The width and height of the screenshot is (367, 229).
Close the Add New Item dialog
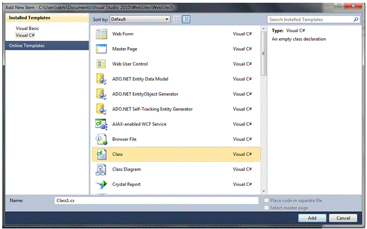point(353,6)
